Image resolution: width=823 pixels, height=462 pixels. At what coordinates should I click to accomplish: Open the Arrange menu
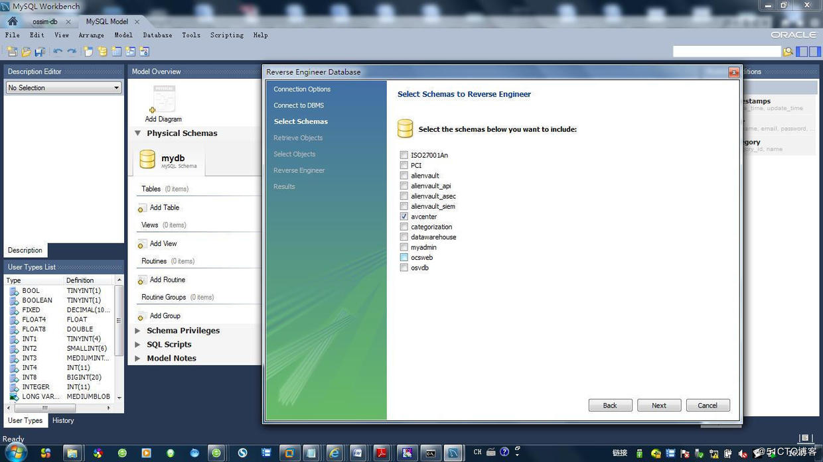(91, 35)
